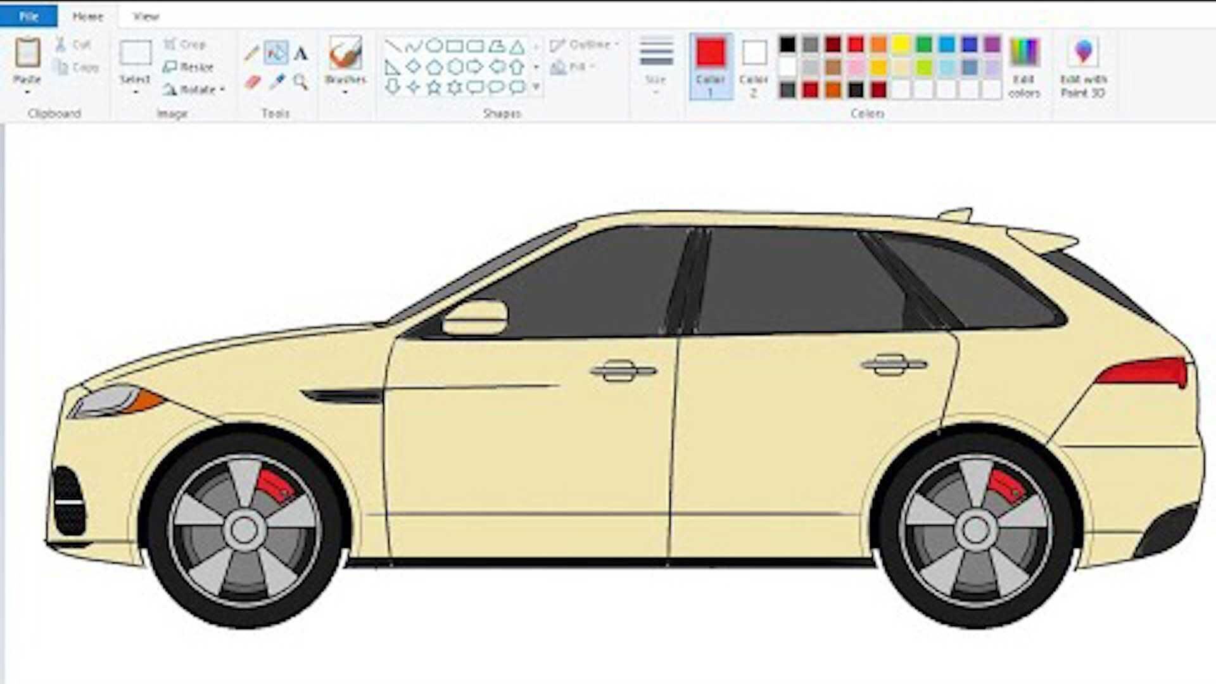Toggle Color 2 as active color
This screenshot has width=1216, height=684.
click(x=753, y=65)
